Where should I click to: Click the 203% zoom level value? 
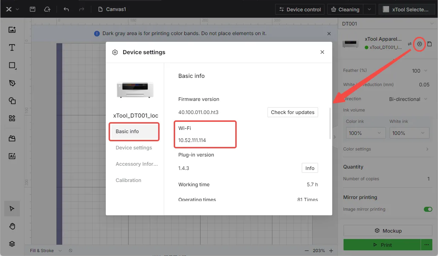point(319,250)
